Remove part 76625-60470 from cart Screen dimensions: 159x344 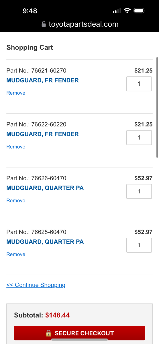point(16,255)
